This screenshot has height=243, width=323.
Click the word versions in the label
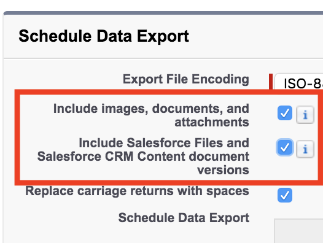pyautogui.click(x=223, y=170)
